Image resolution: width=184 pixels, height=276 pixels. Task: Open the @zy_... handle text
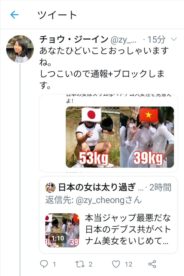tap(123, 40)
